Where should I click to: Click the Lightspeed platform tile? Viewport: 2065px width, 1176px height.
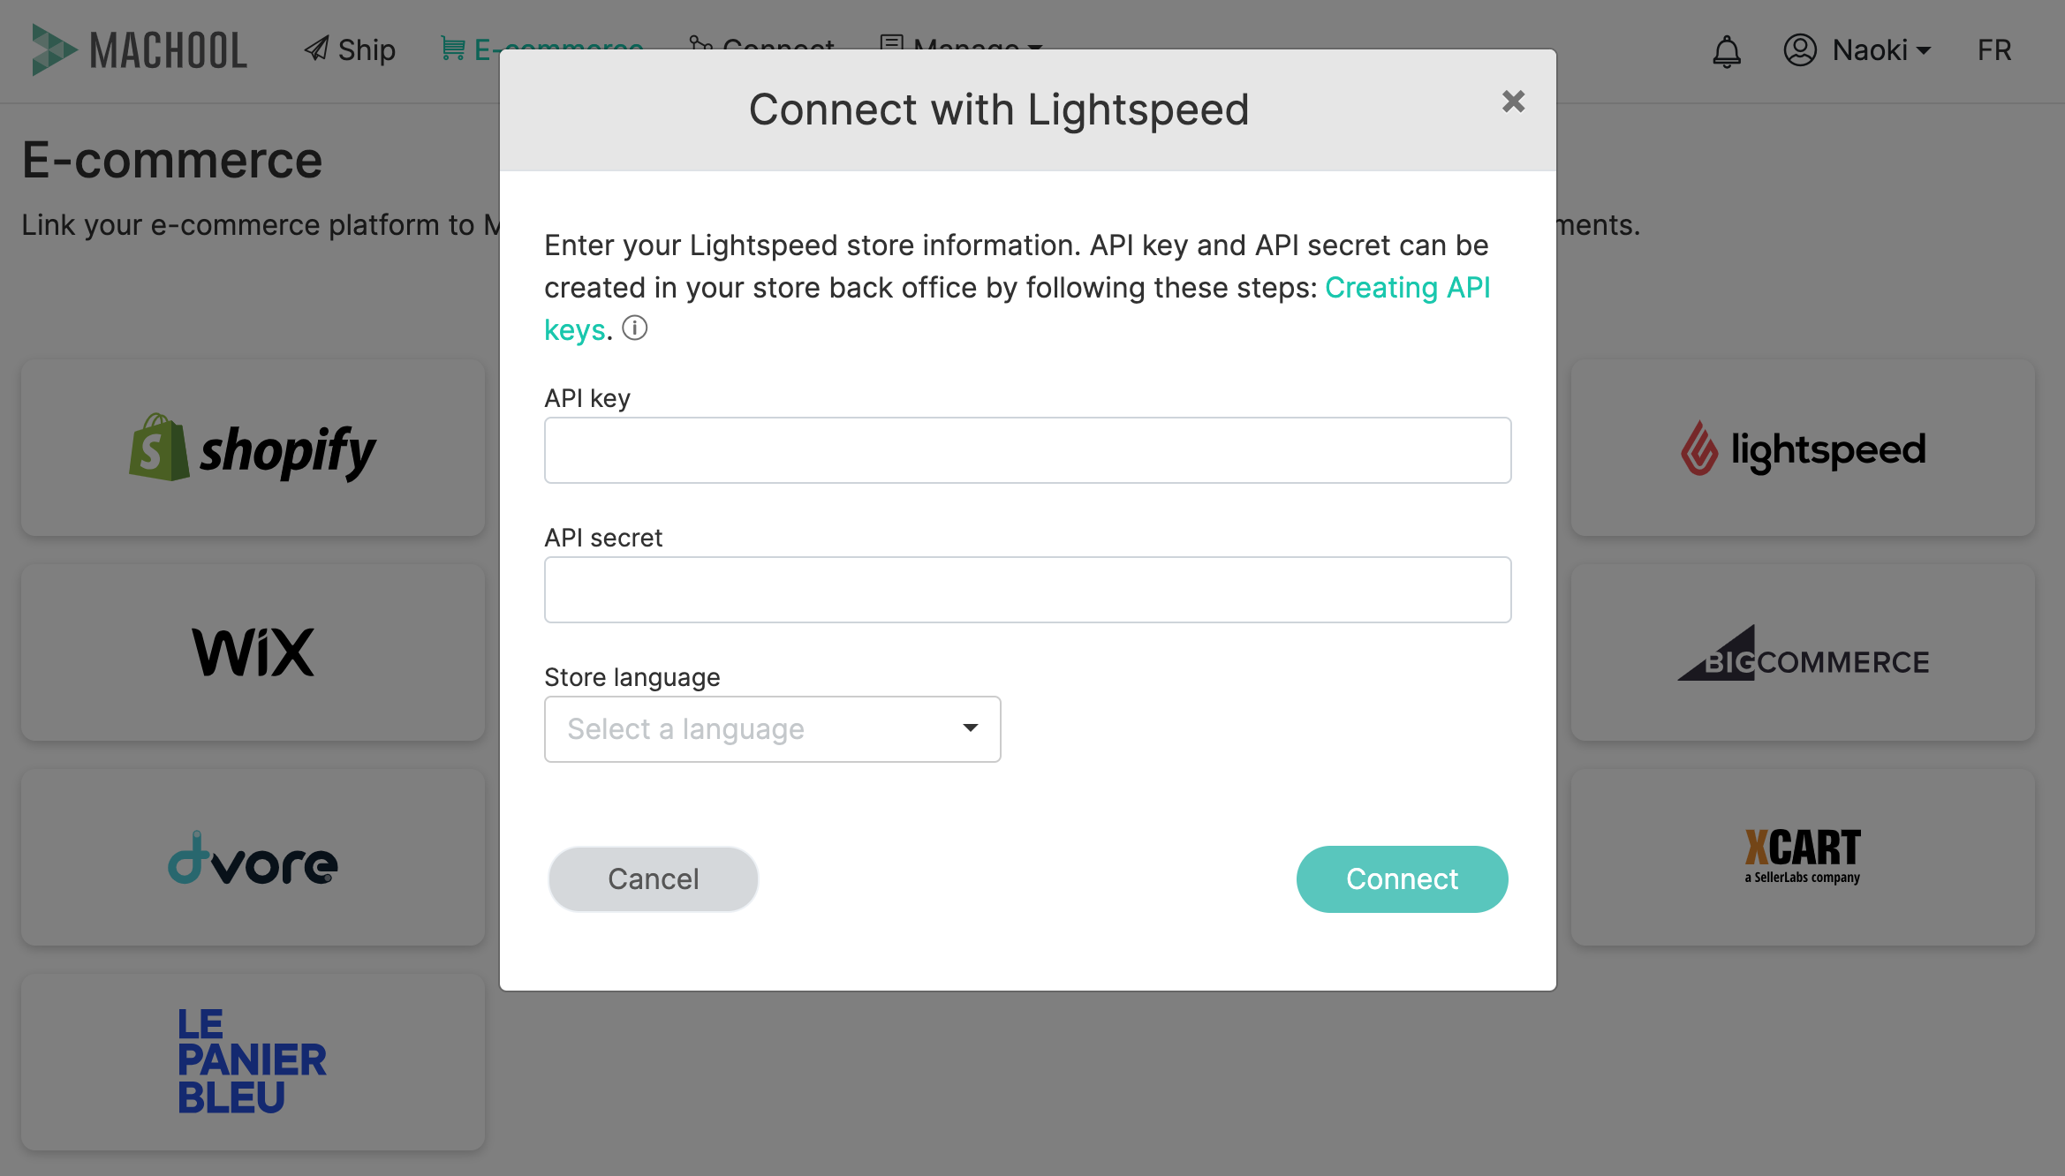click(x=1801, y=449)
